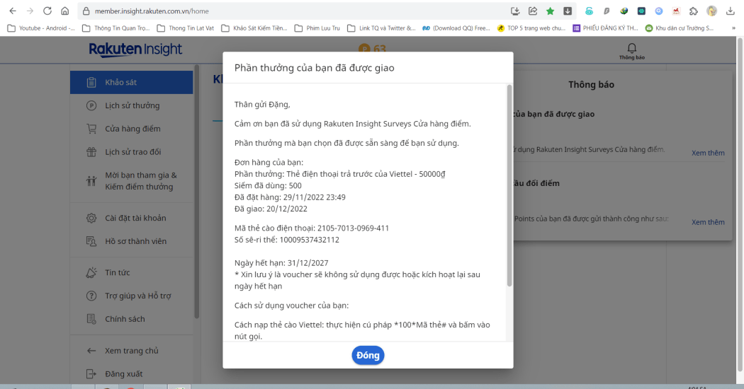The height and width of the screenshot is (389, 744).
Task: Open the Phim Luu Tru bookmark folder
Action: point(317,28)
